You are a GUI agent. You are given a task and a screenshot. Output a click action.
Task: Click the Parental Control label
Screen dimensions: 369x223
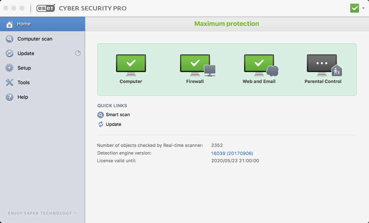click(323, 81)
